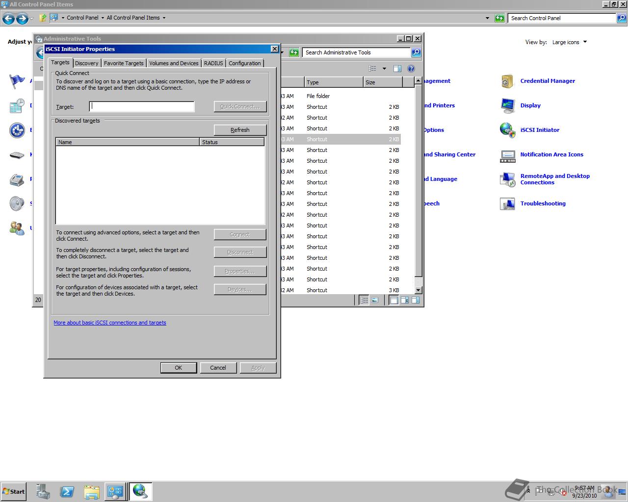Click the speaker icon in Control Panel list
The width and height of the screenshot is (628, 502).
[17, 203]
